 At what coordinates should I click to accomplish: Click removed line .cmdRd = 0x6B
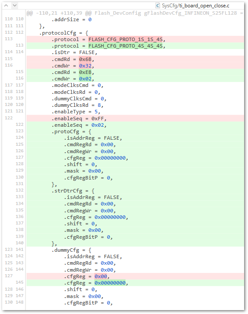(135, 59)
